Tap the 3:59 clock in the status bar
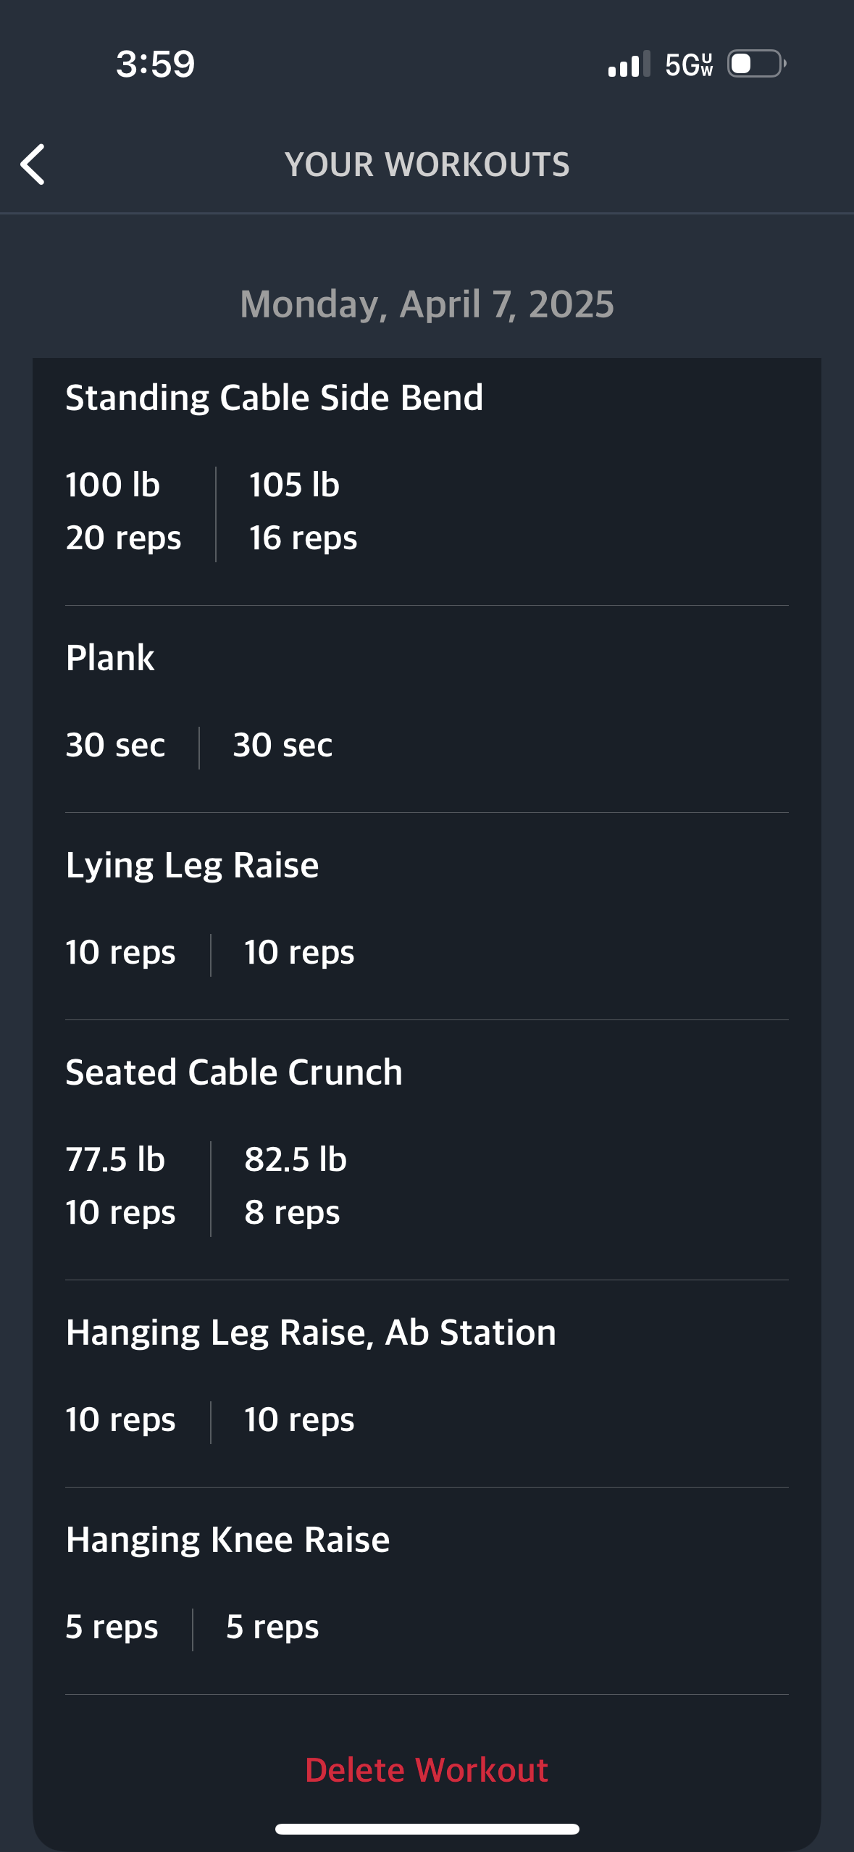 (x=156, y=64)
